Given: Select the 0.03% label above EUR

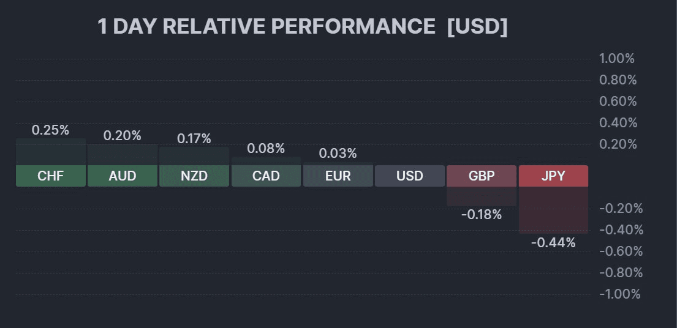Looking at the screenshot, I should (x=338, y=153).
